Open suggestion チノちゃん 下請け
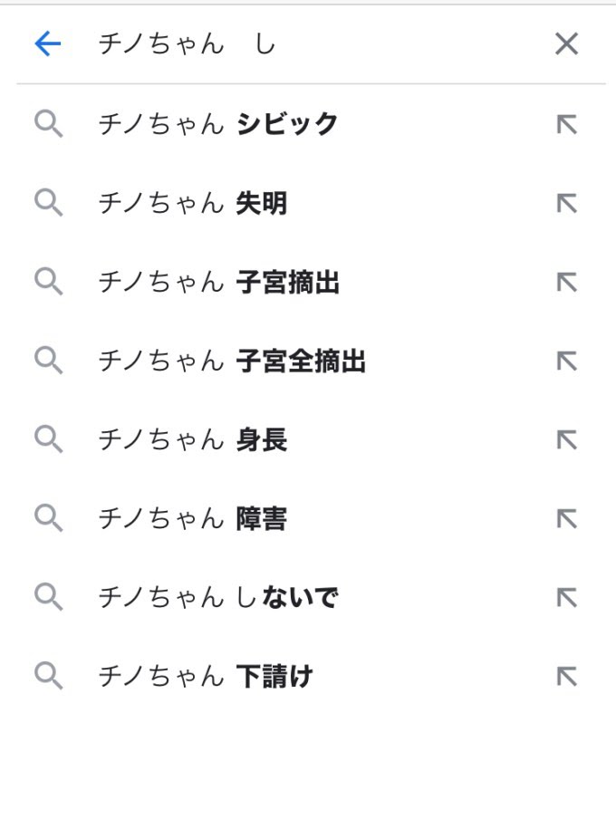 coord(308,676)
